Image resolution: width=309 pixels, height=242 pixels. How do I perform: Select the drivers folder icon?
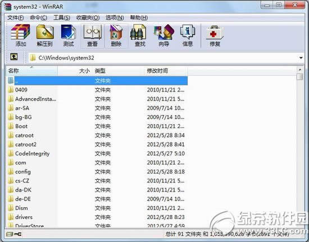11,217
